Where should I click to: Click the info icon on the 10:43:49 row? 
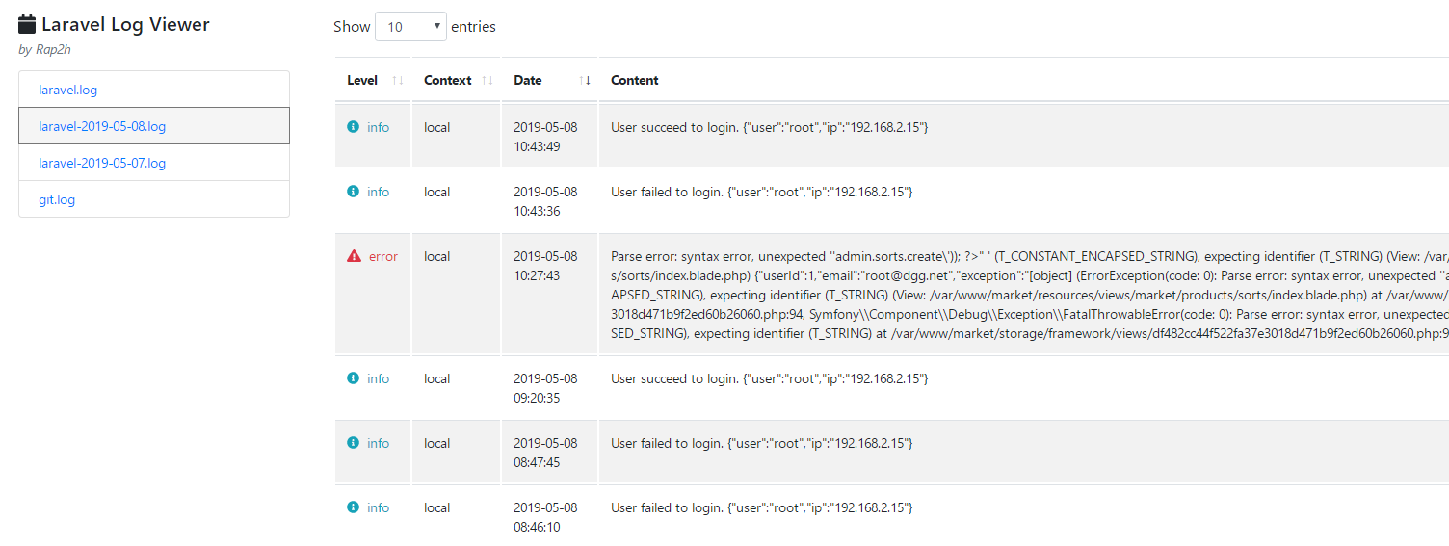click(x=353, y=127)
